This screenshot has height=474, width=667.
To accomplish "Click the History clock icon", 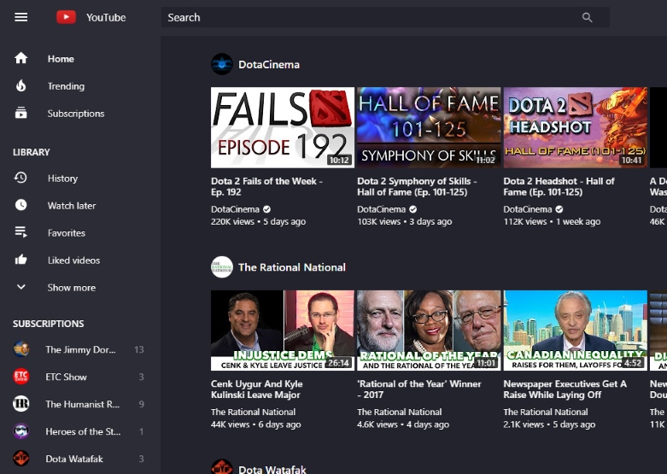I will 20,178.
